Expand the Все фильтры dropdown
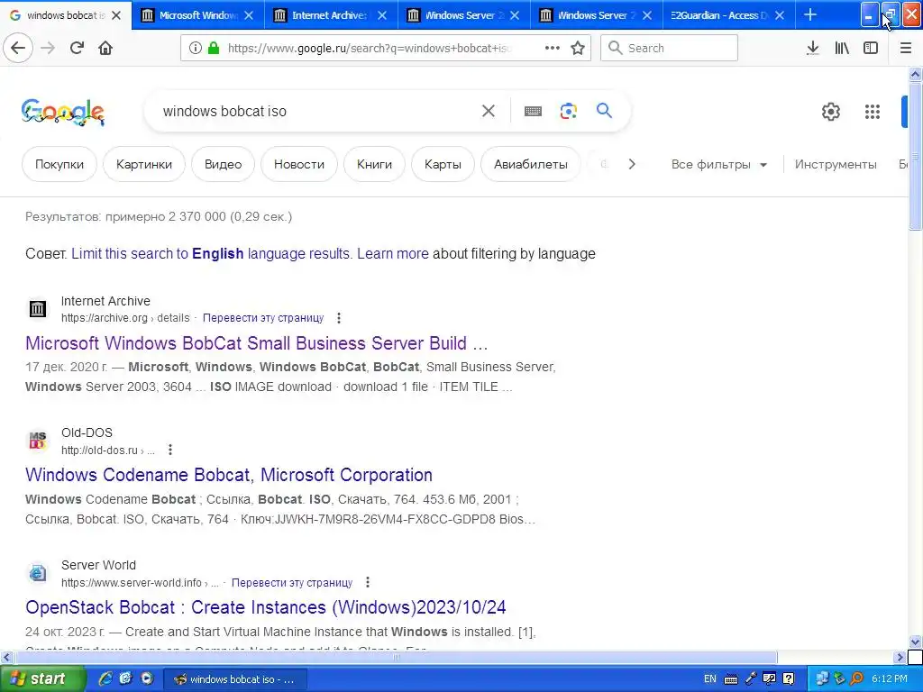Viewport: 923px width, 692px height. pos(718,164)
